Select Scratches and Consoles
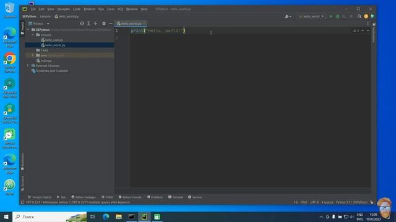This screenshot has width=396, height=222. (x=49, y=71)
